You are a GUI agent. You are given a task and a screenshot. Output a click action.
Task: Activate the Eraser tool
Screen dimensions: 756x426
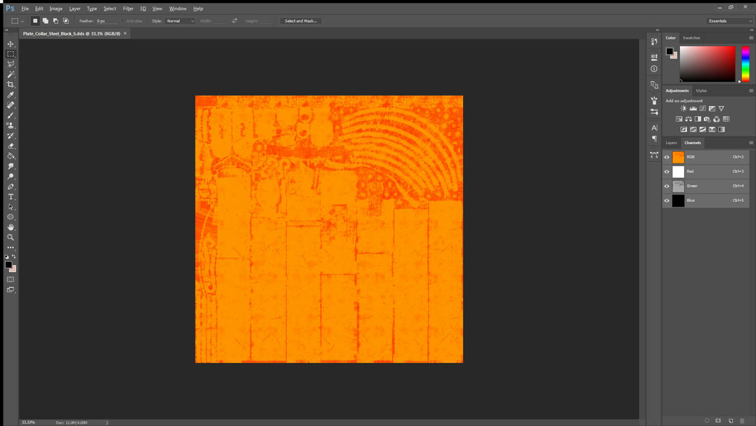[x=11, y=146]
